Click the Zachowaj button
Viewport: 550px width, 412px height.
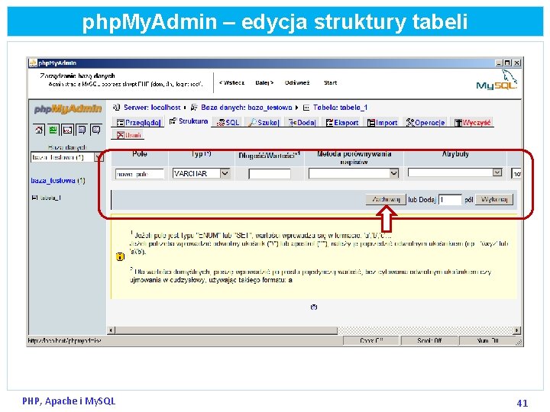coord(386,199)
